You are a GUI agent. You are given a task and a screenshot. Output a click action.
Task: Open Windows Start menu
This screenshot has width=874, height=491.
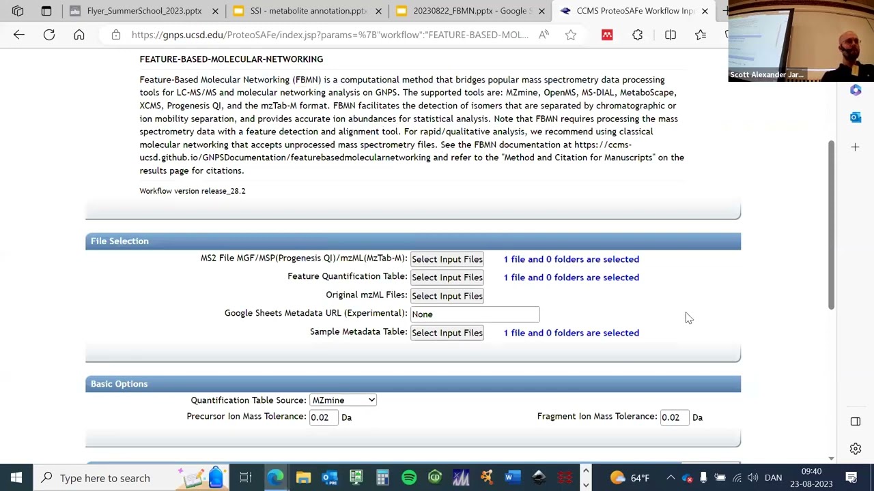(16, 477)
